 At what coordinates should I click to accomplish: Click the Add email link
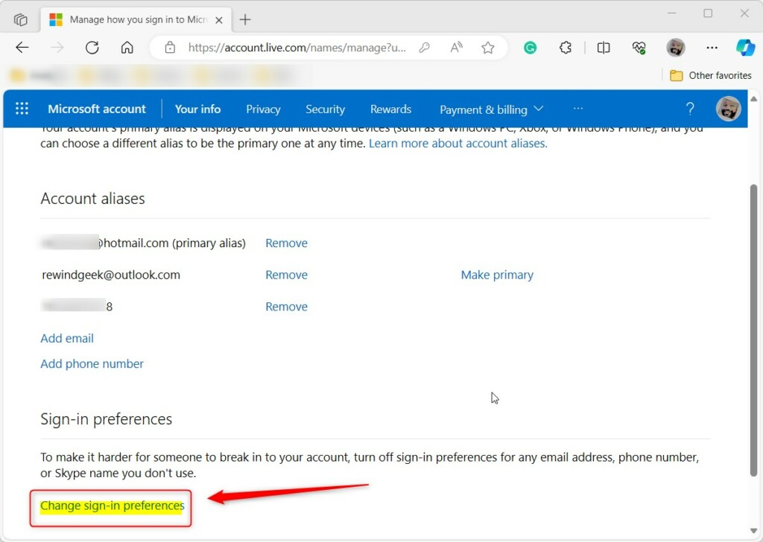pyautogui.click(x=67, y=338)
